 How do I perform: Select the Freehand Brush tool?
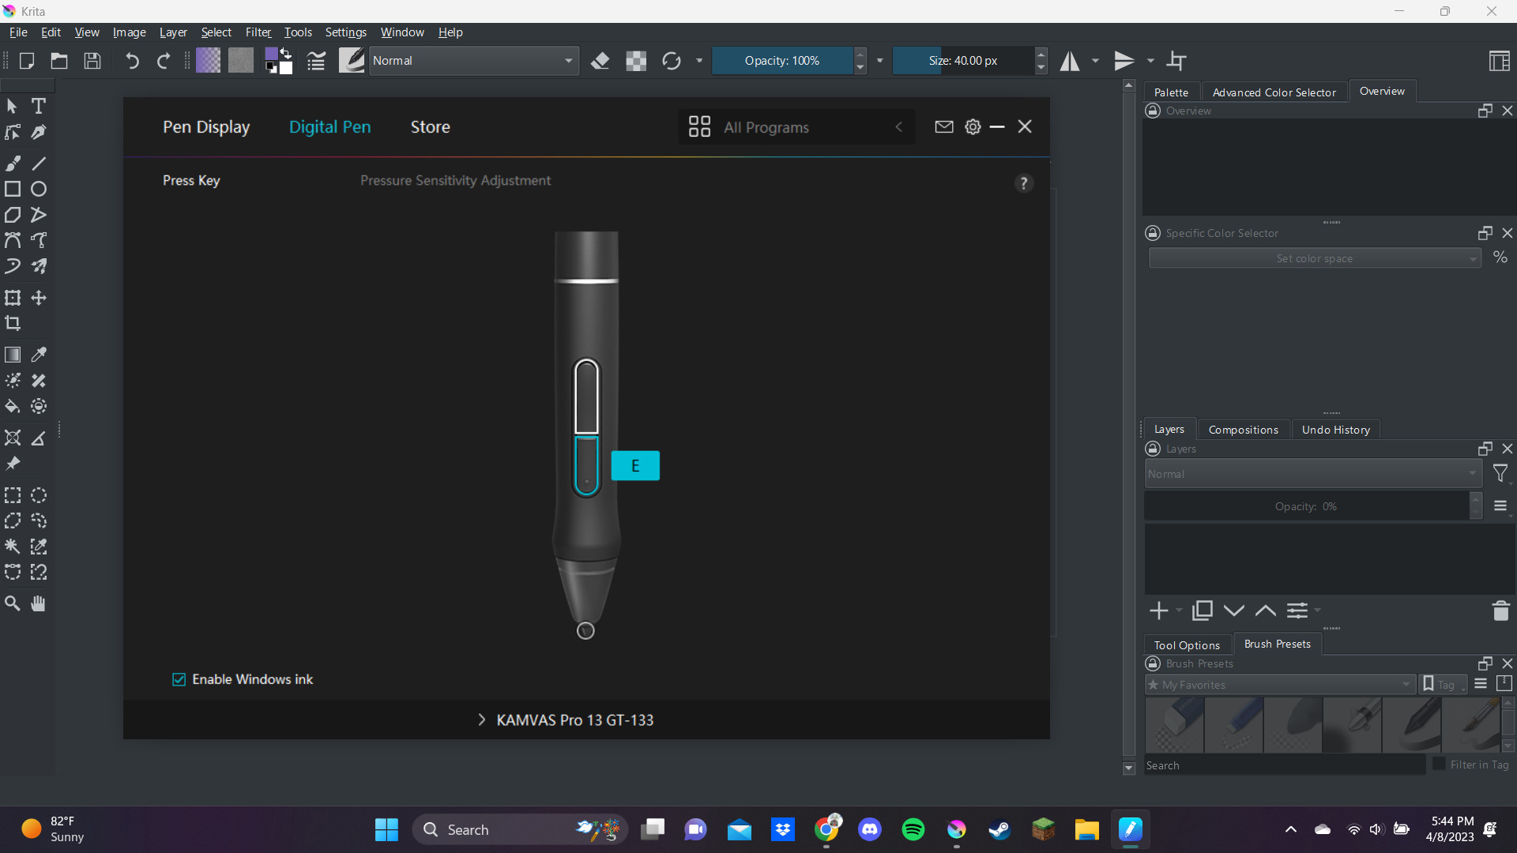(13, 163)
